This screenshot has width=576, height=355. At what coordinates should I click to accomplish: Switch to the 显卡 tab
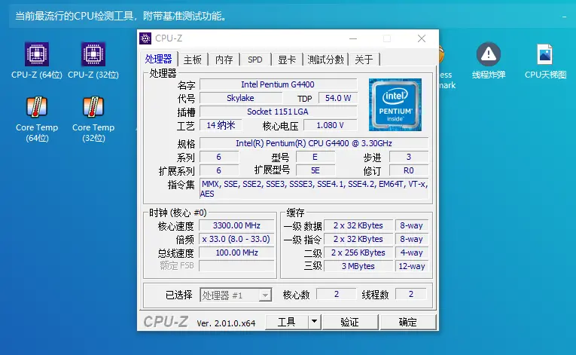point(287,60)
